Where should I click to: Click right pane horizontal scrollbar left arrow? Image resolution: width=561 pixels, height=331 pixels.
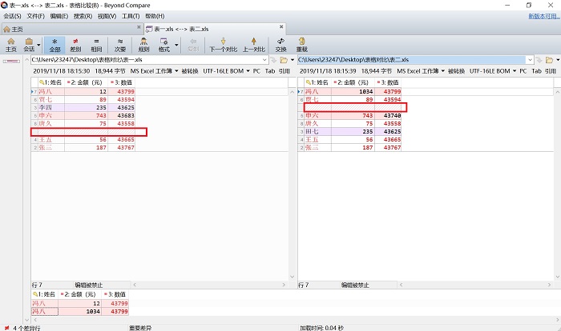pos(401,285)
